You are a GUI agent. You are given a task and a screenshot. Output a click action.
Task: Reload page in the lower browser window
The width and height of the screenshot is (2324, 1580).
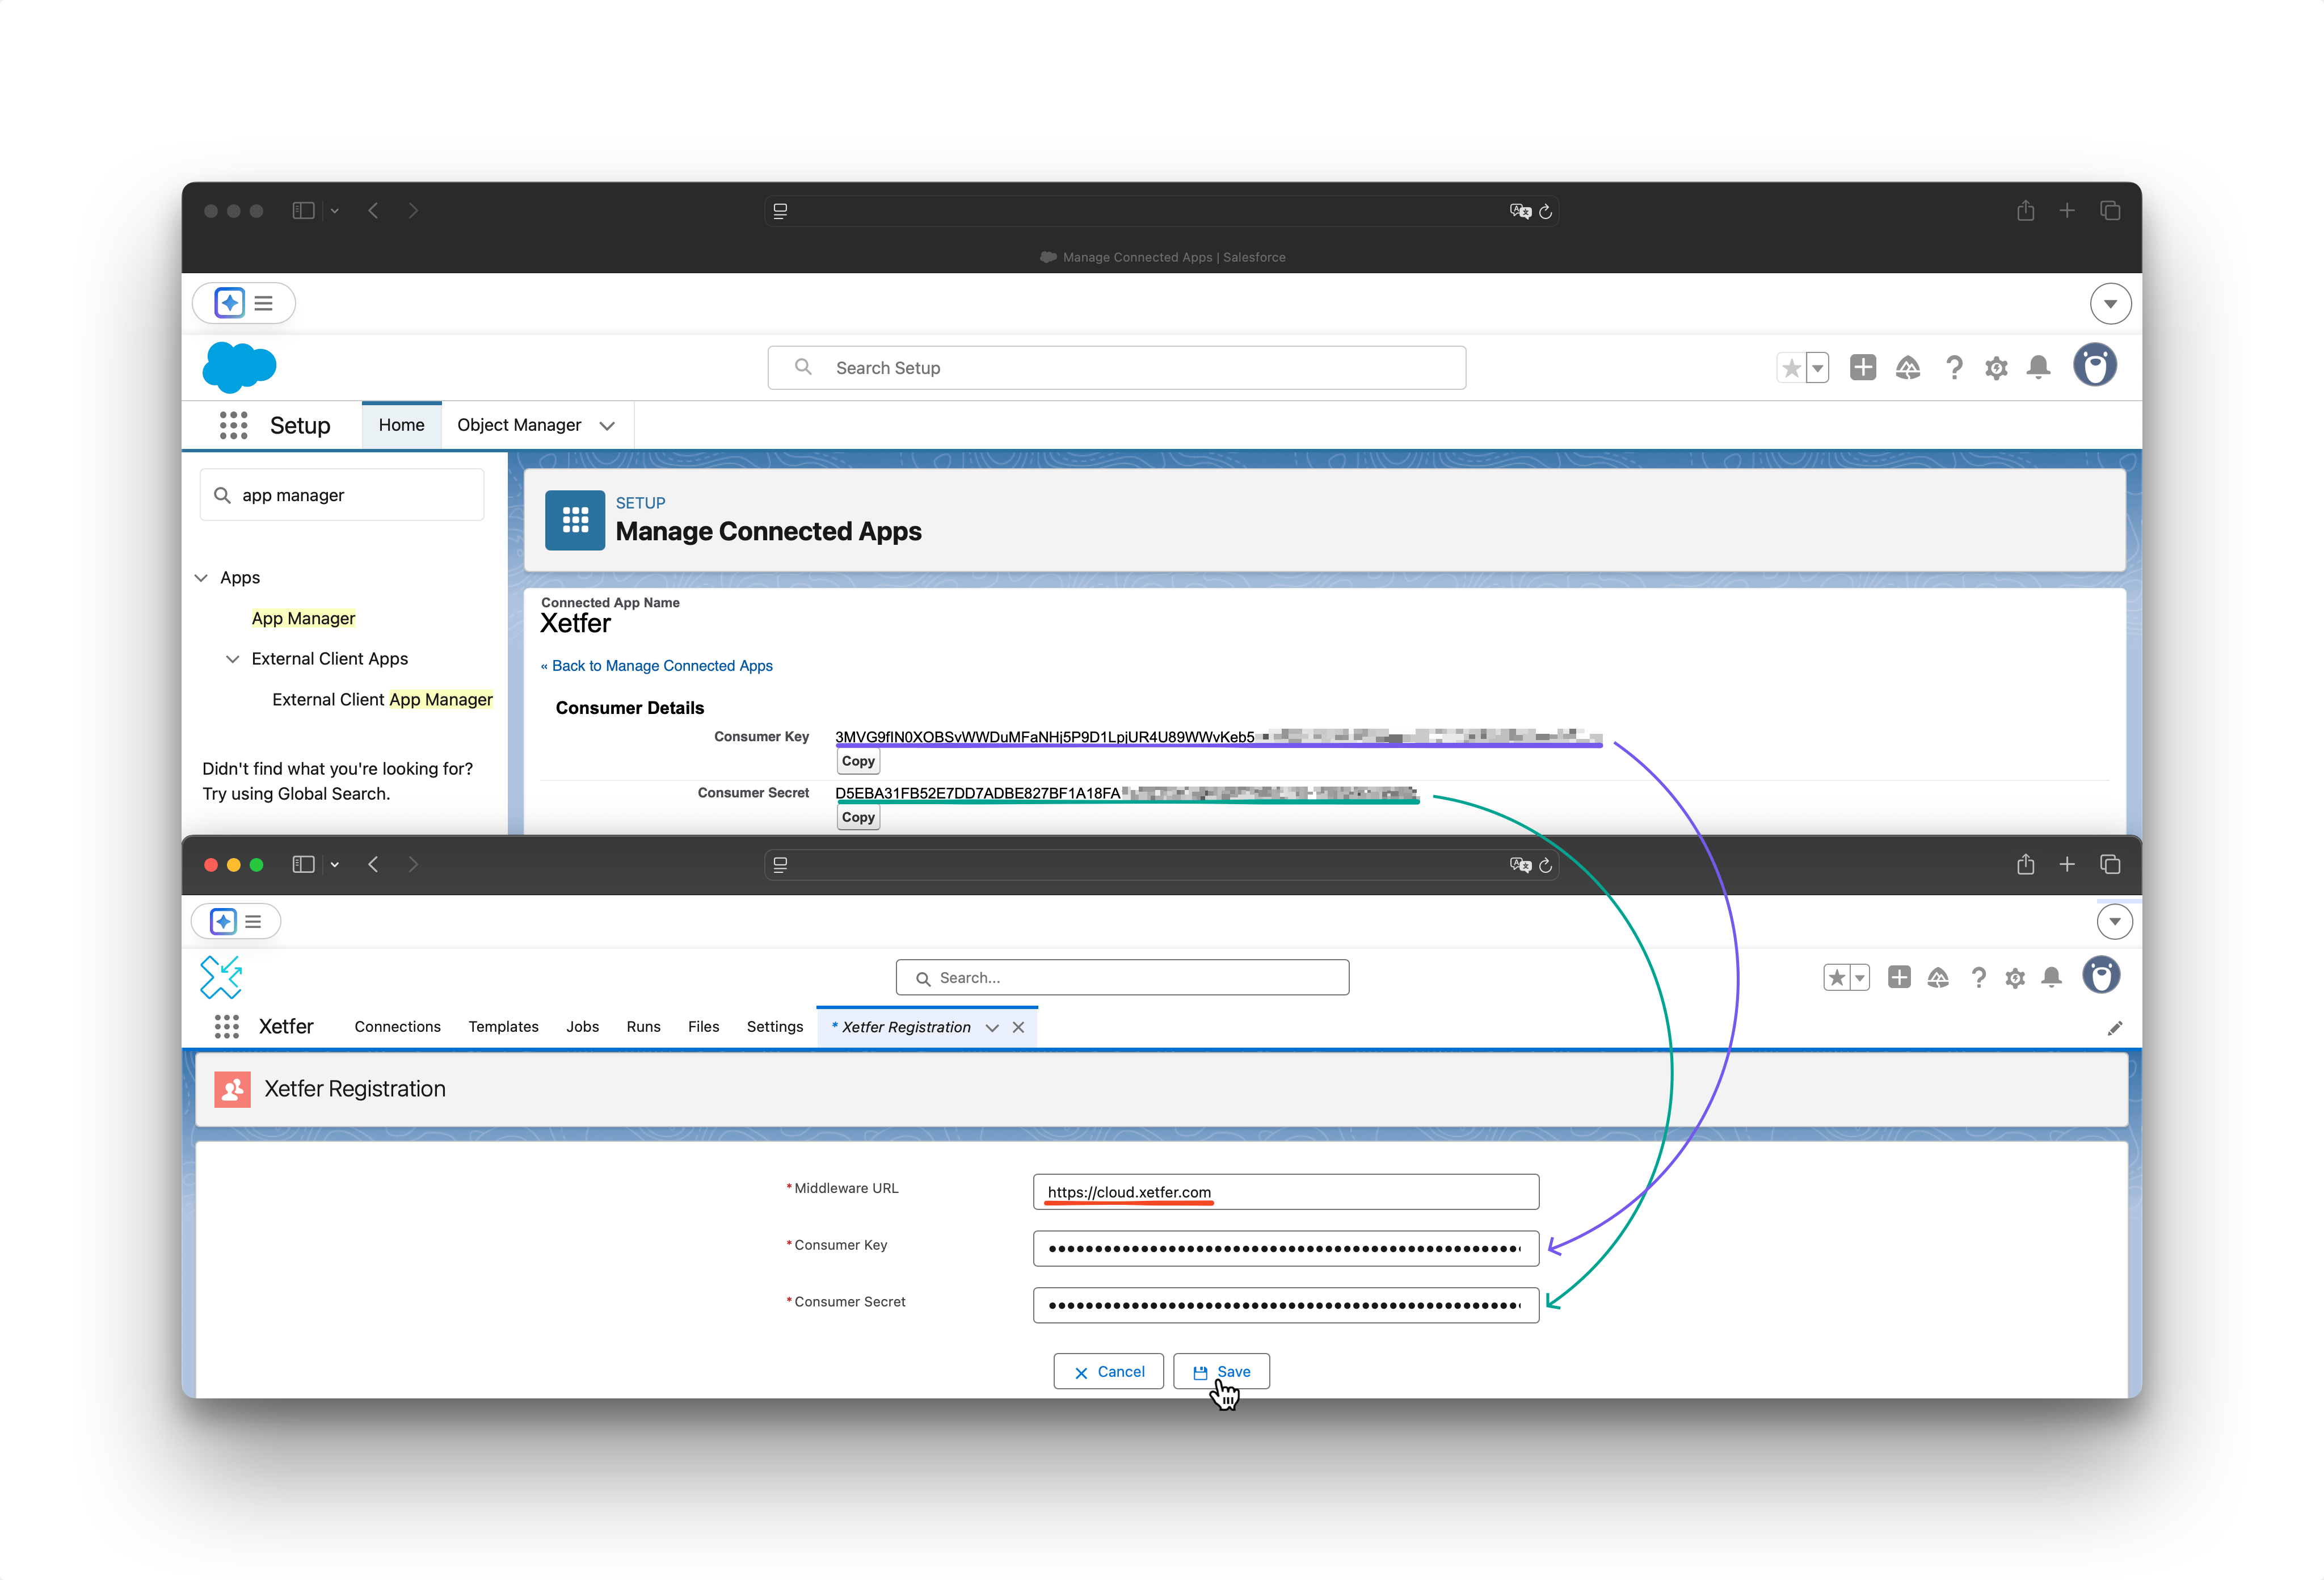(x=1545, y=865)
